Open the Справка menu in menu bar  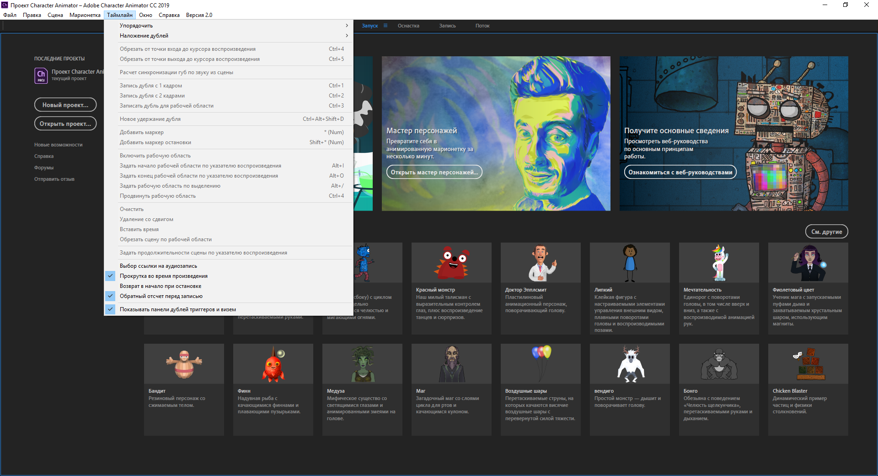169,15
